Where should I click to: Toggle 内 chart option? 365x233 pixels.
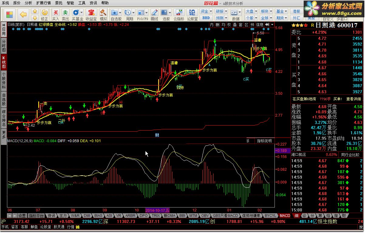[212, 25]
